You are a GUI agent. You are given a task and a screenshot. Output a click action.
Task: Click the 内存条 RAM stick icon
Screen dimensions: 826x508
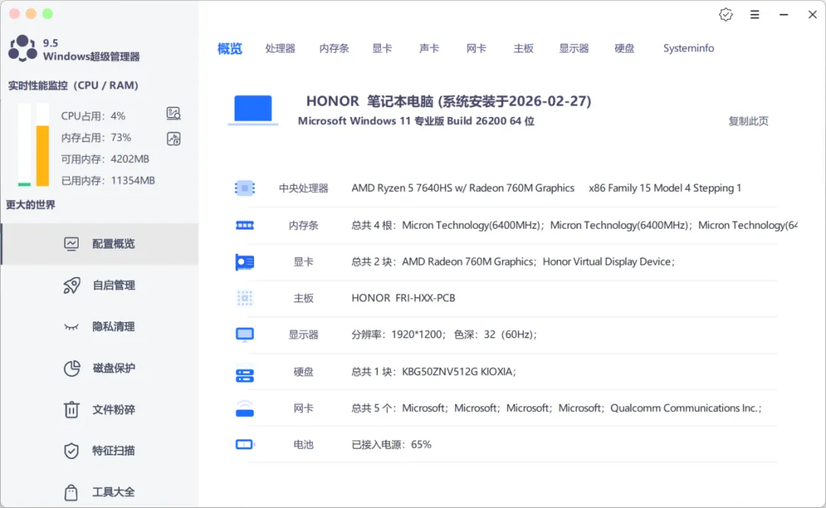pyautogui.click(x=245, y=226)
